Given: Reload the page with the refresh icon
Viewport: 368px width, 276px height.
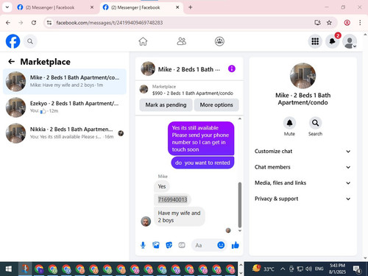Looking at the screenshot, I should tap(34, 23).
